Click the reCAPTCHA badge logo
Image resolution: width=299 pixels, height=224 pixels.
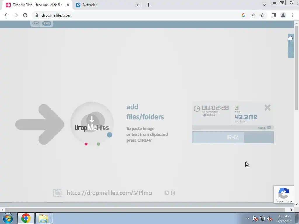[284, 193]
